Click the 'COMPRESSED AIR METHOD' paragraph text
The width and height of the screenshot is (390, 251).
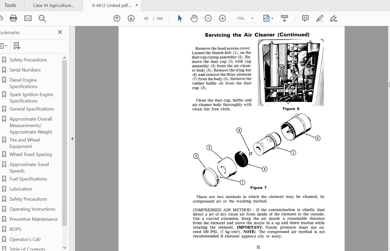click(259, 223)
